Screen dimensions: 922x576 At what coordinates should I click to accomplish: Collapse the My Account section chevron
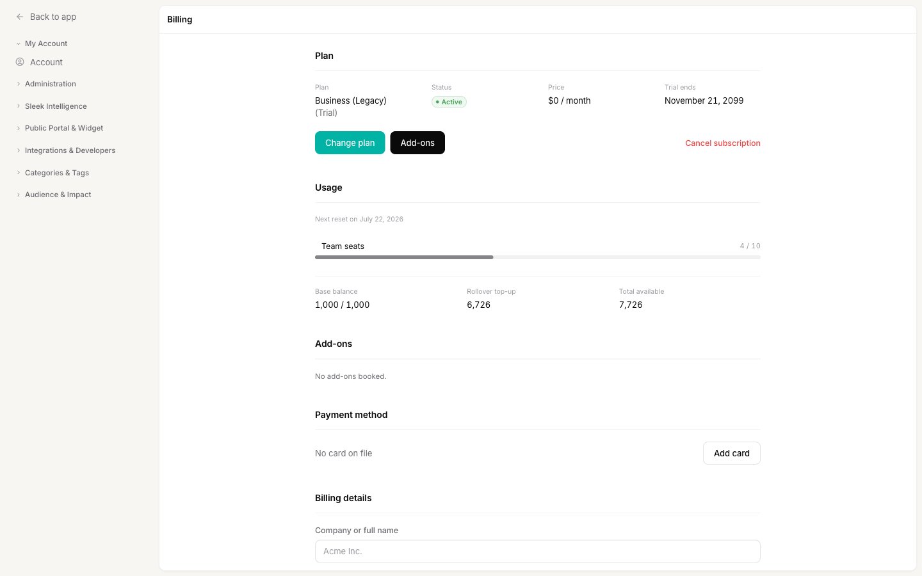click(x=19, y=44)
